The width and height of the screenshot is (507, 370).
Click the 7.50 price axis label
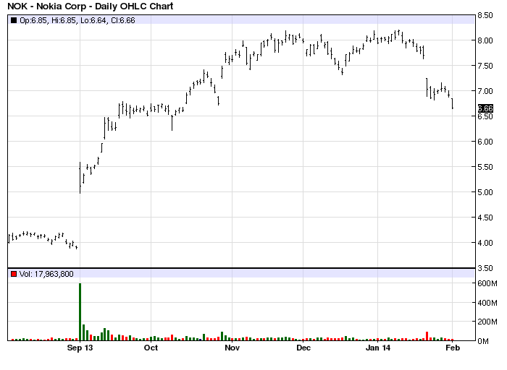point(485,66)
